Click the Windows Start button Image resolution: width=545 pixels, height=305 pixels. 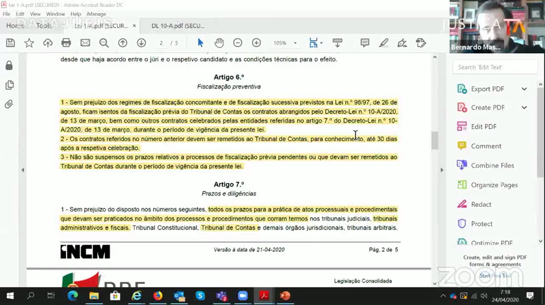click(10, 296)
